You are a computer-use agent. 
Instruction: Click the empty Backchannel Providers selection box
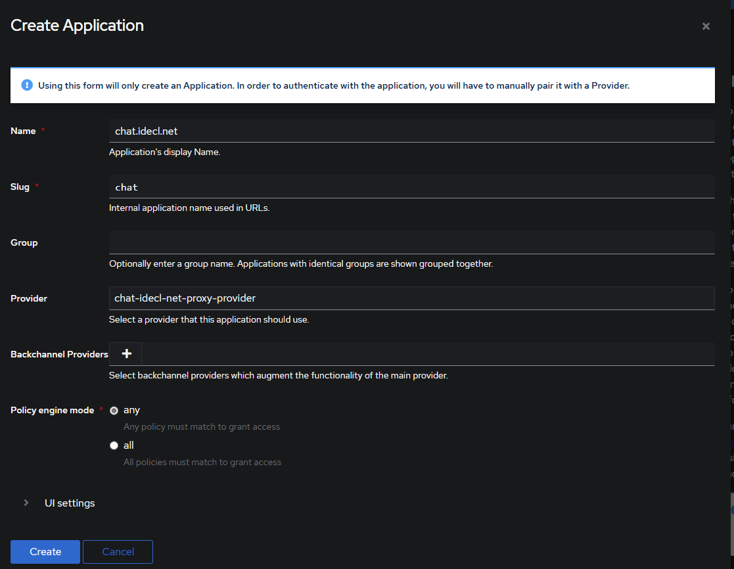427,353
